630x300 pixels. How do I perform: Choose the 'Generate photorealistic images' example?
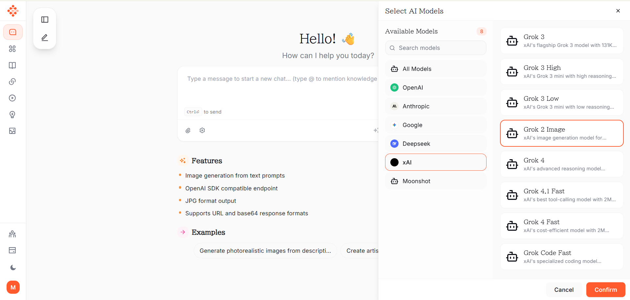click(x=265, y=251)
